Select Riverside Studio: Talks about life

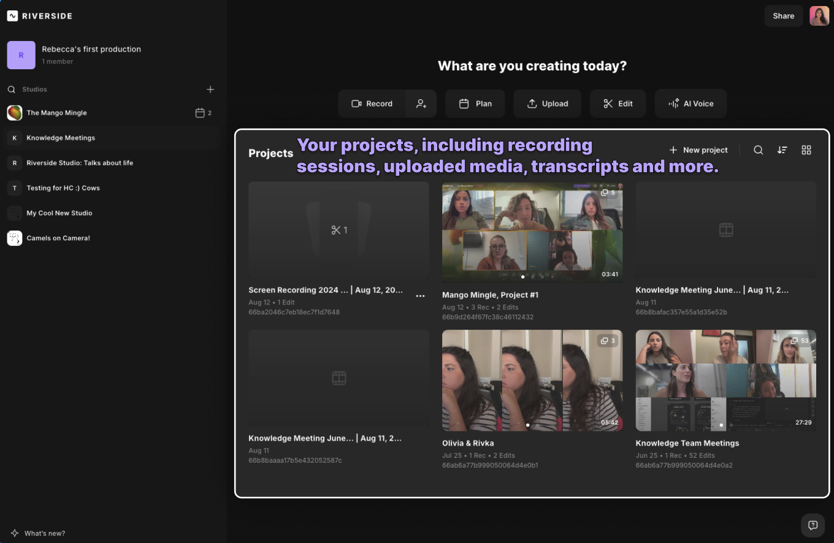[110, 163]
